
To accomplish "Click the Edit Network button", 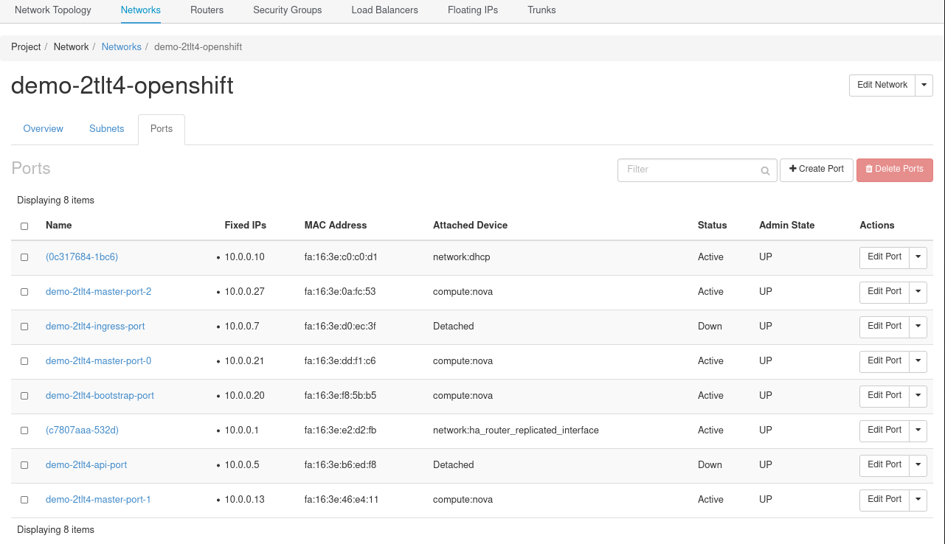I will [x=882, y=86].
